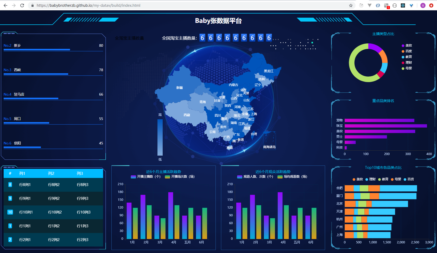The height and width of the screenshot is (253, 437).
Task: Click the extension icon with red badge
Action: pos(387,6)
